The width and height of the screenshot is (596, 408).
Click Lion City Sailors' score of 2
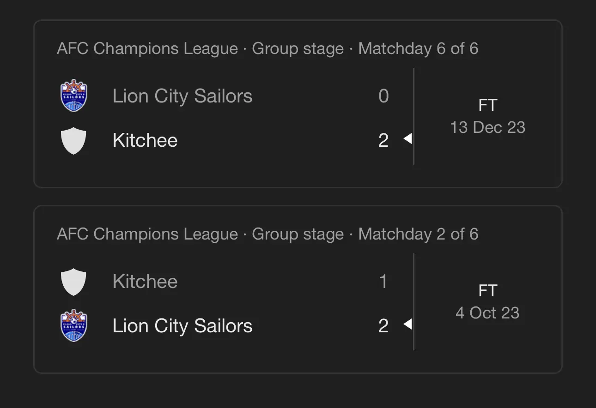click(383, 326)
